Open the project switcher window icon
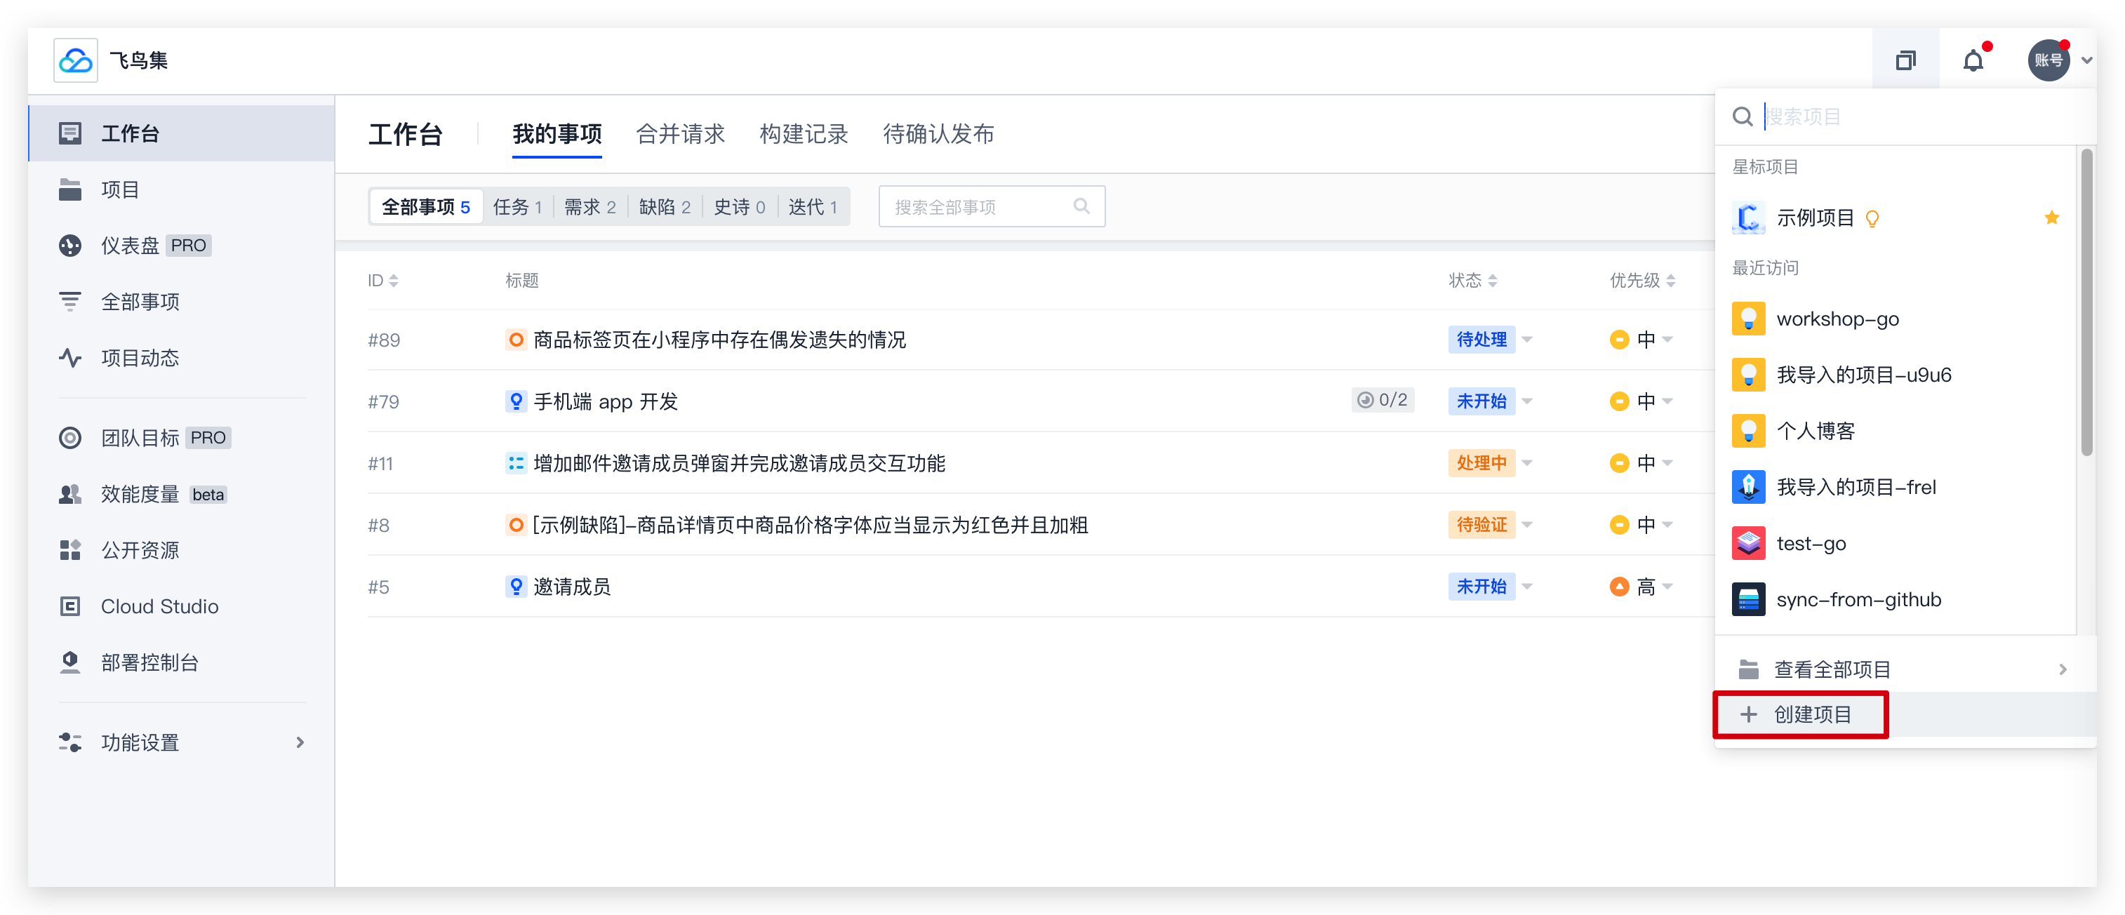Viewport: 2125px width, 915px height. coord(1905,60)
